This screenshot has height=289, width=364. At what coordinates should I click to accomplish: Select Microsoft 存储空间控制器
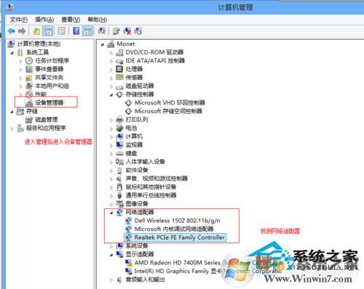coord(168,111)
